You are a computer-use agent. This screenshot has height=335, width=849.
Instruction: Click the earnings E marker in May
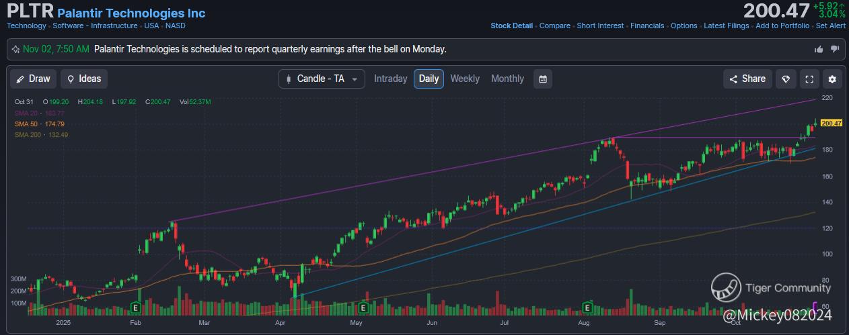point(363,307)
